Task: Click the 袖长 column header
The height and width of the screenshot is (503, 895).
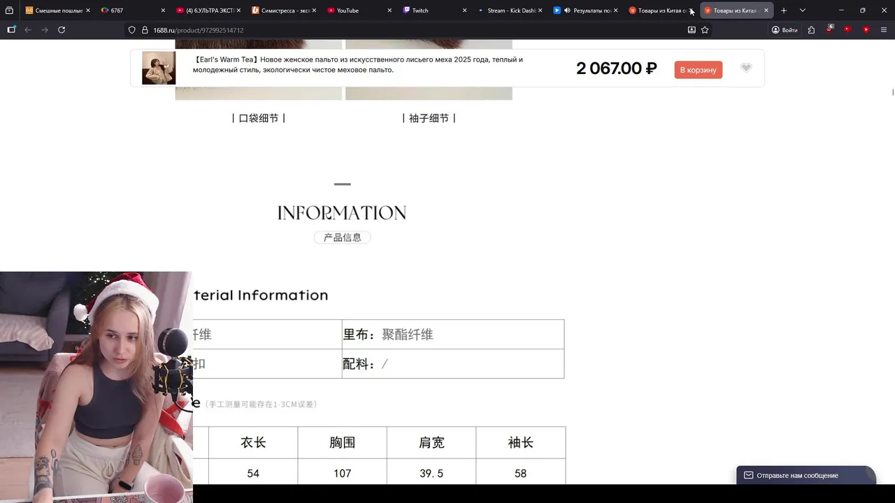Action: pyautogui.click(x=520, y=442)
